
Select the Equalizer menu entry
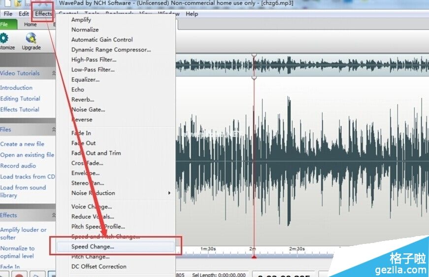pos(86,79)
